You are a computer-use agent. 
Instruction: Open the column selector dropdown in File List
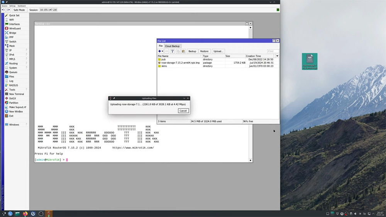(x=277, y=56)
